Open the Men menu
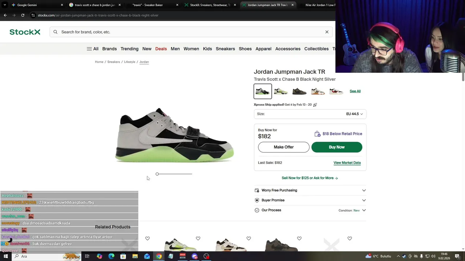 tap(175, 49)
